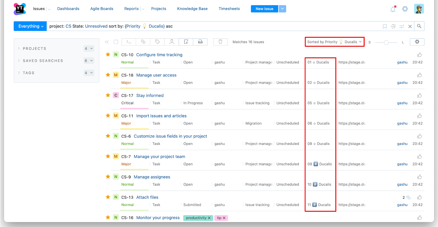Open the command dialog icon
This screenshot has width=438, height=227.
[129, 42]
